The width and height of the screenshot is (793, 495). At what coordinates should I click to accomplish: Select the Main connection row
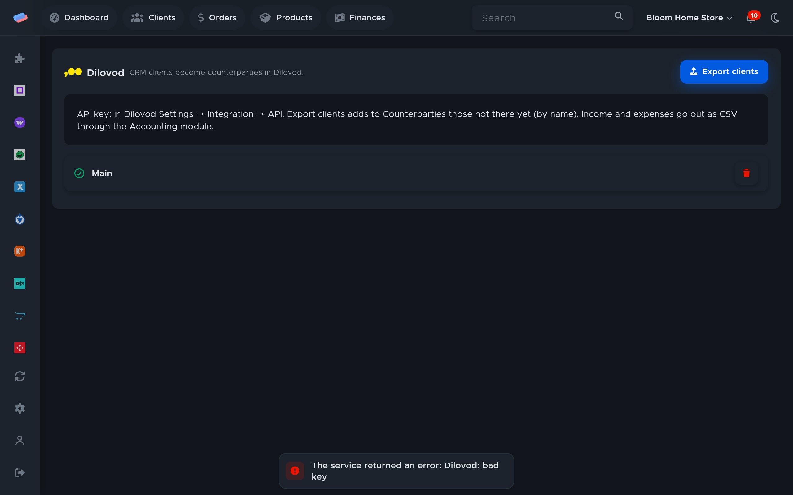pyautogui.click(x=416, y=173)
